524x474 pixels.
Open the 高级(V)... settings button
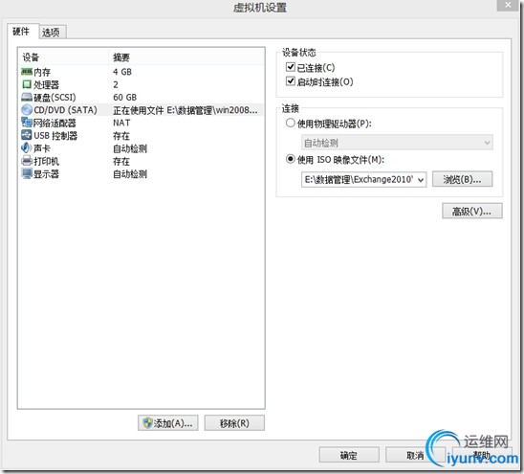[x=471, y=212]
